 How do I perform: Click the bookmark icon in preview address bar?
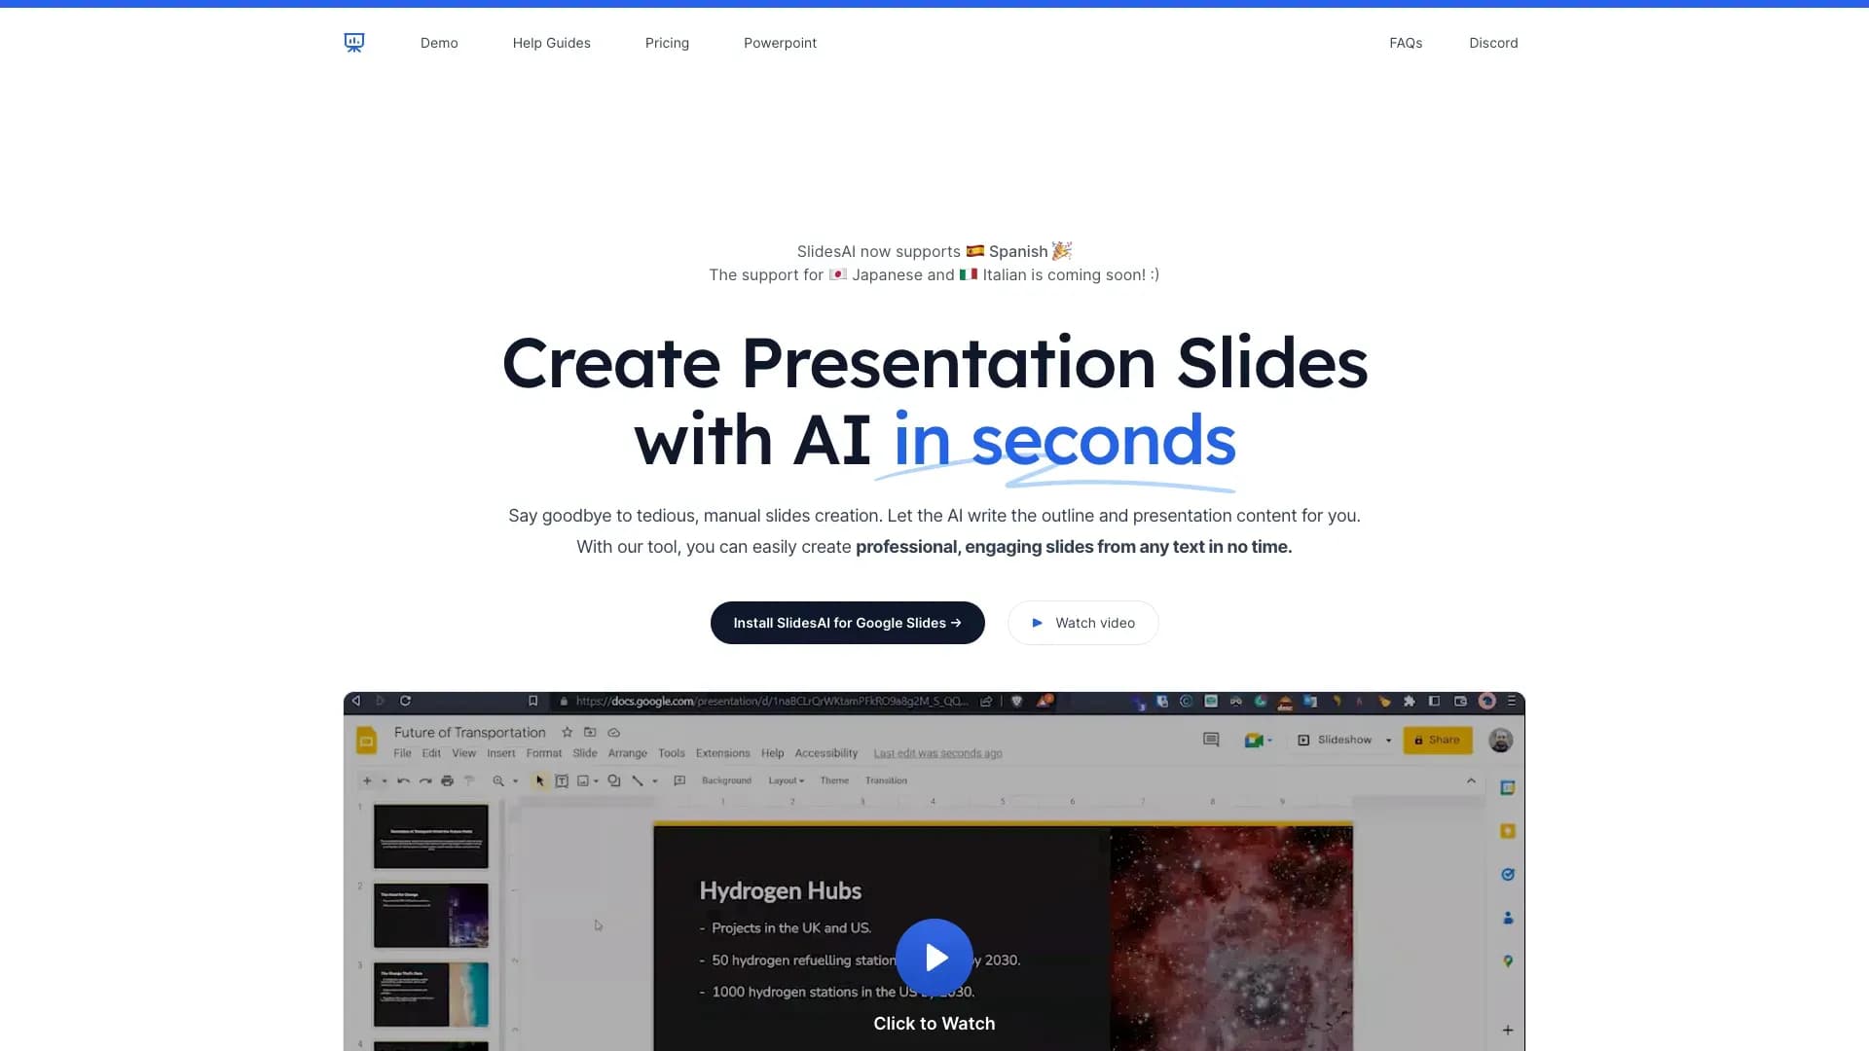[532, 701]
